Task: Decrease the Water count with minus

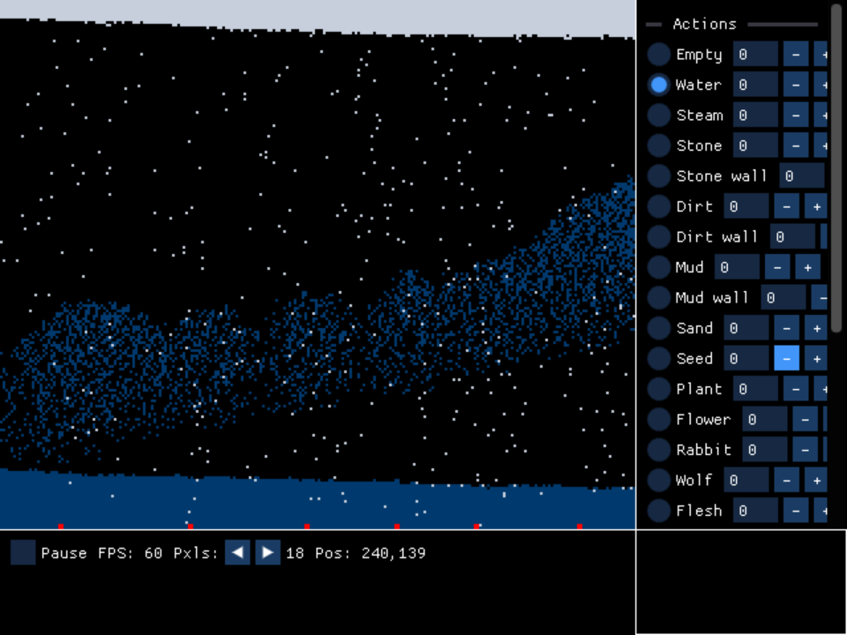Action: pos(796,85)
